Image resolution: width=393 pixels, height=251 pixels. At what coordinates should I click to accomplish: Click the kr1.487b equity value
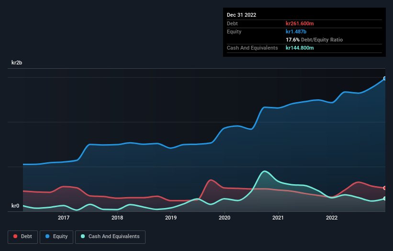coord(296,31)
